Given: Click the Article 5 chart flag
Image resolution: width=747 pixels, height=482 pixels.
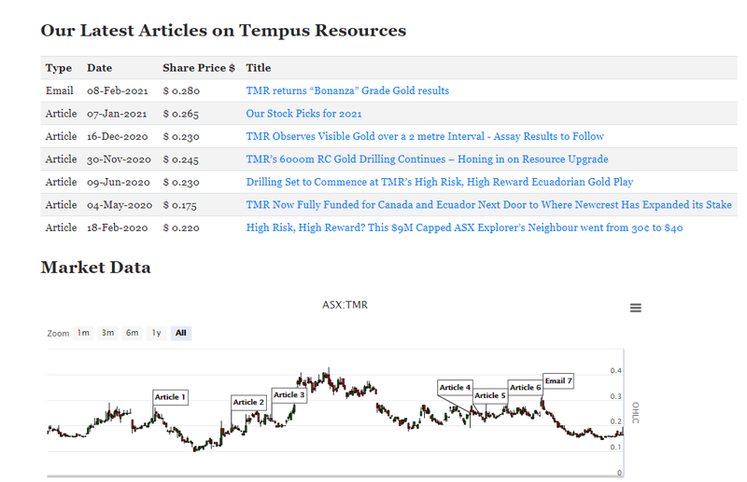Looking at the screenshot, I should click(490, 396).
